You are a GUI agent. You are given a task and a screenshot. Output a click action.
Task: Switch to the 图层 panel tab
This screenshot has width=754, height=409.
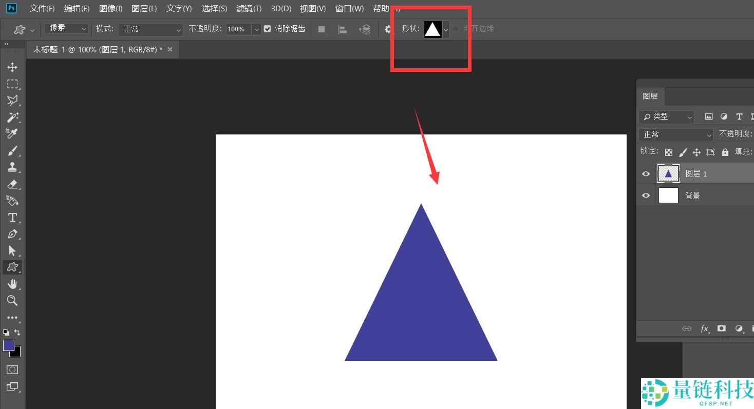pos(650,96)
